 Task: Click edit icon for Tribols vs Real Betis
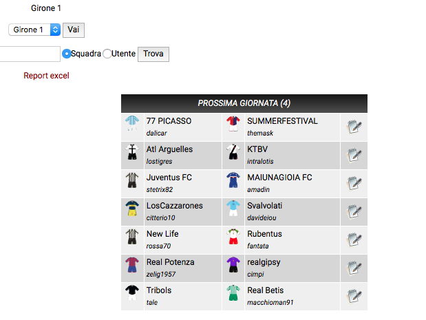tap(354, 296)
